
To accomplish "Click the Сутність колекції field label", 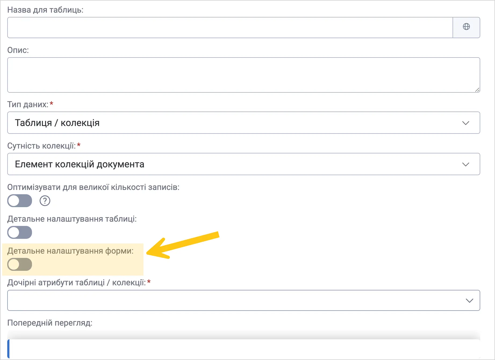I will [42, 146].
